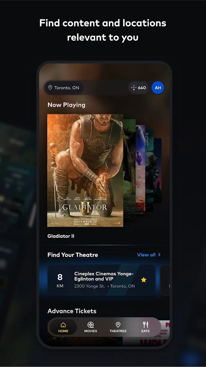Viewport: 206px width, 367px height.
Task: Open the 640 points balance
Action: click(x=139, y=88)
